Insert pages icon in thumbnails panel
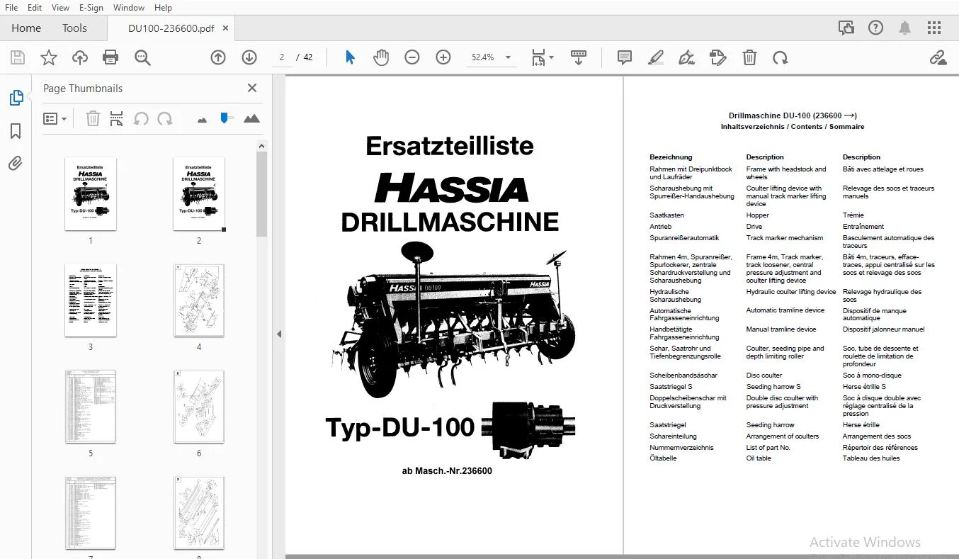Screen dimensions: 959x559 pyautogui.click(x=117, y=118)
